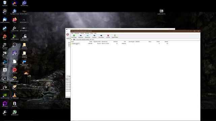Expand the address bar dropdown arrow

click(x=199, y=40)
